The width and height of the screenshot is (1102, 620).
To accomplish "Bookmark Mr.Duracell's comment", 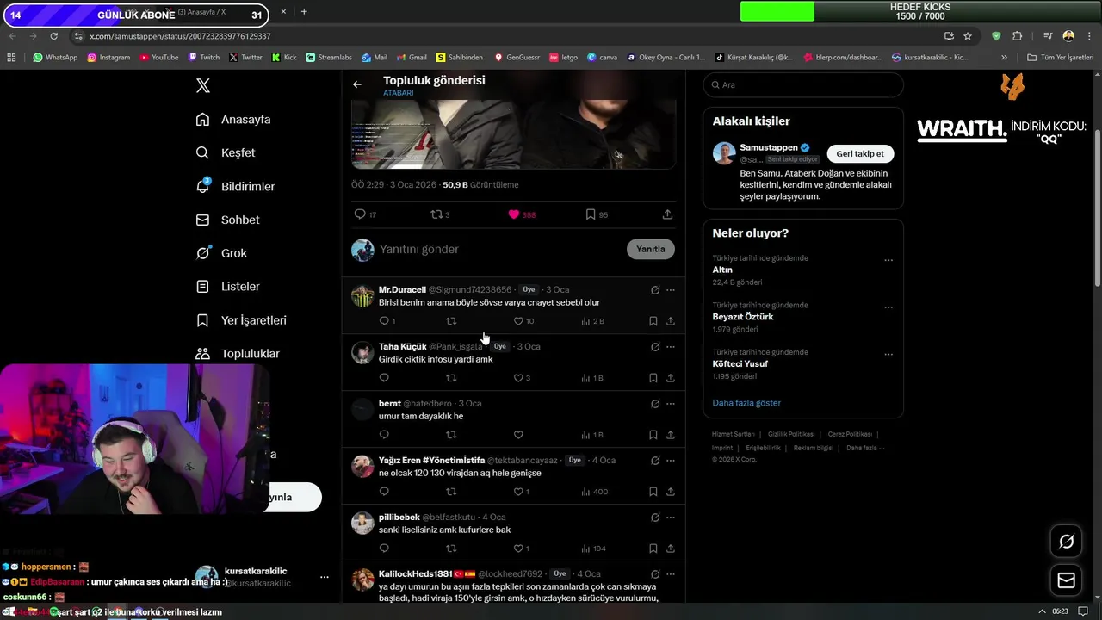I will (653, 321).
